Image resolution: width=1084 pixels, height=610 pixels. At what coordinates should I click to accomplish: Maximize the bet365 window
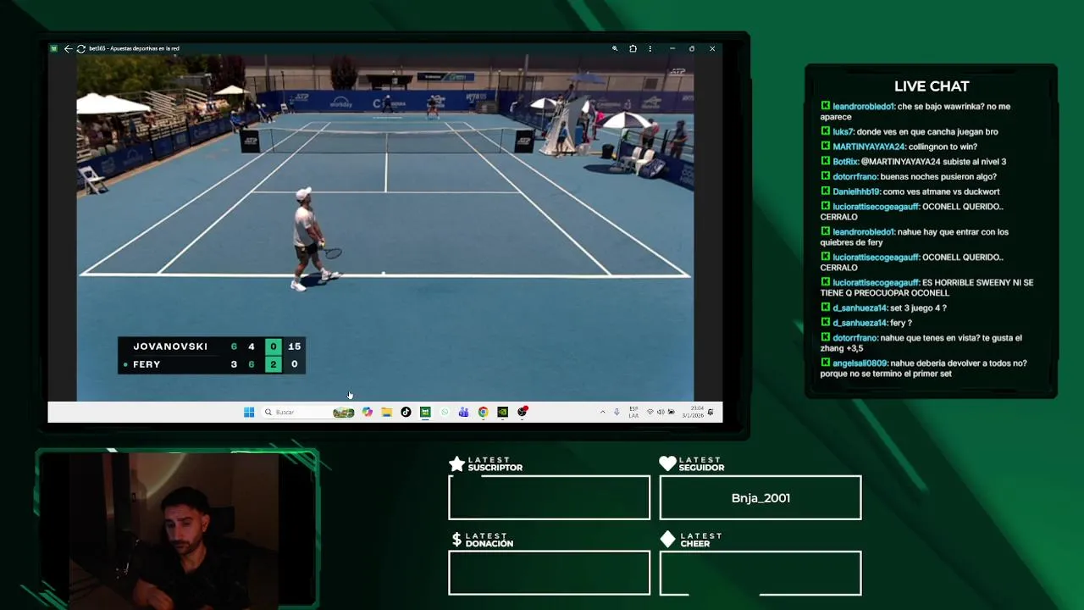point(692,48)
